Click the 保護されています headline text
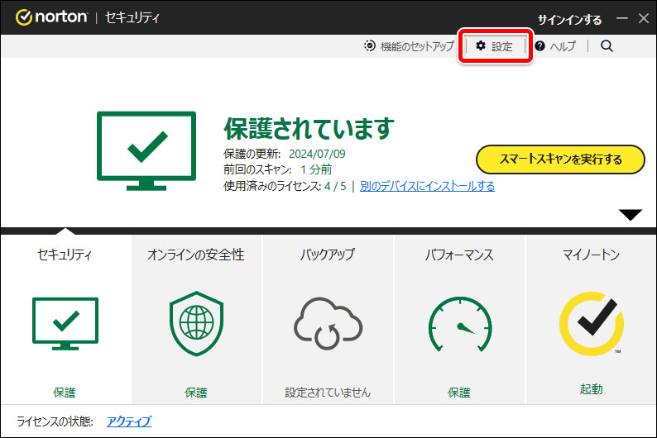The image size is (657, 438). click(x=309, y=128)
